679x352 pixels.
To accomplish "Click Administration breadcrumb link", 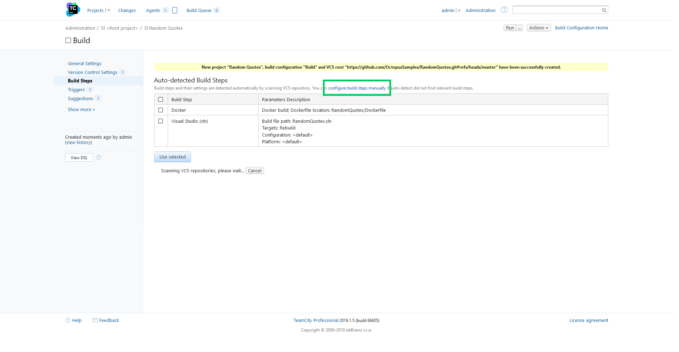I will 80,28.
